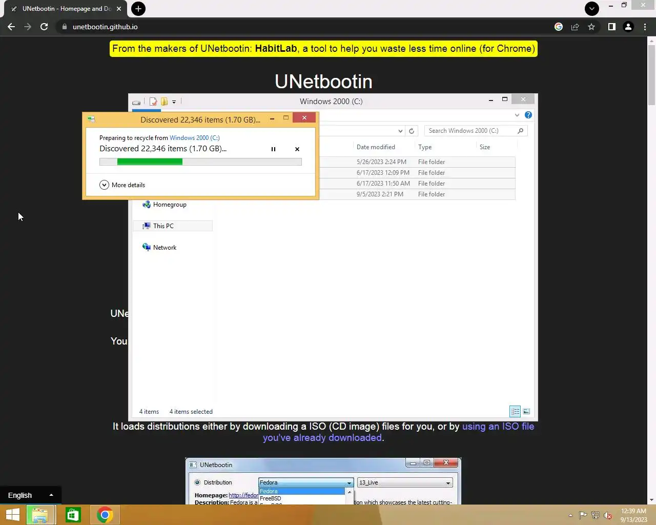Switch to Chrome from the taskbar
The width and height of the screenshot is (656, 525).
point(105,515)
